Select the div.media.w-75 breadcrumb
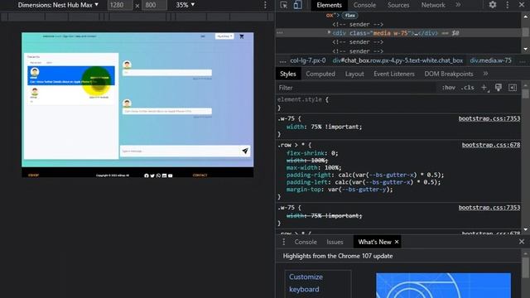 (x=490, y=60)
